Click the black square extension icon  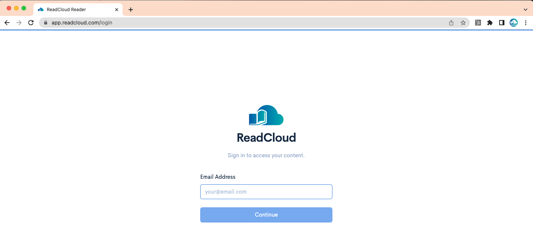(x=501, y=23)
